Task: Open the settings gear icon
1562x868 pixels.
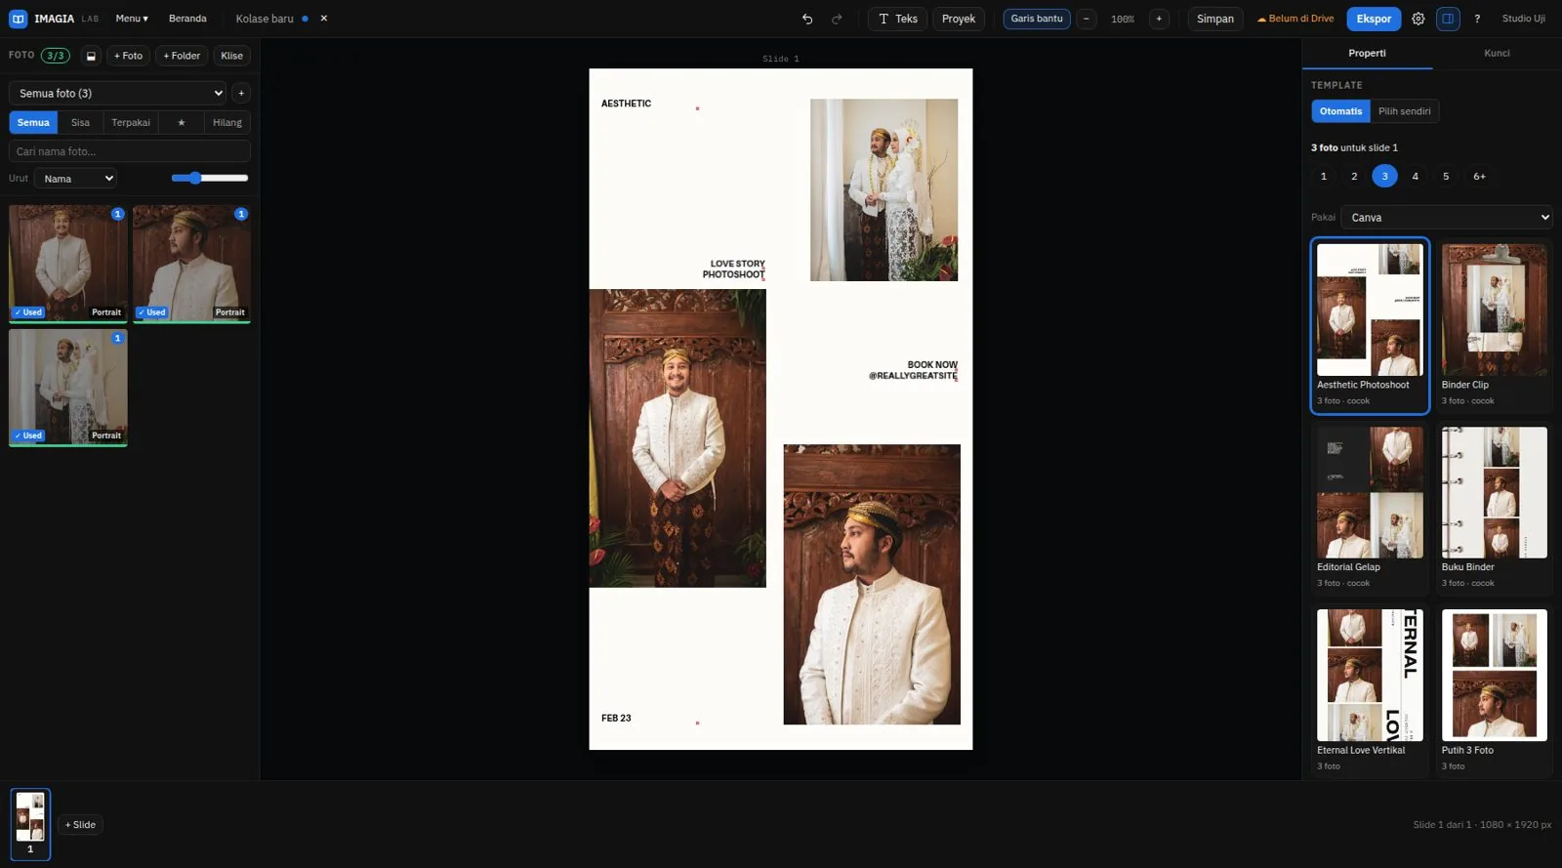Action: tap(1418, 19)
